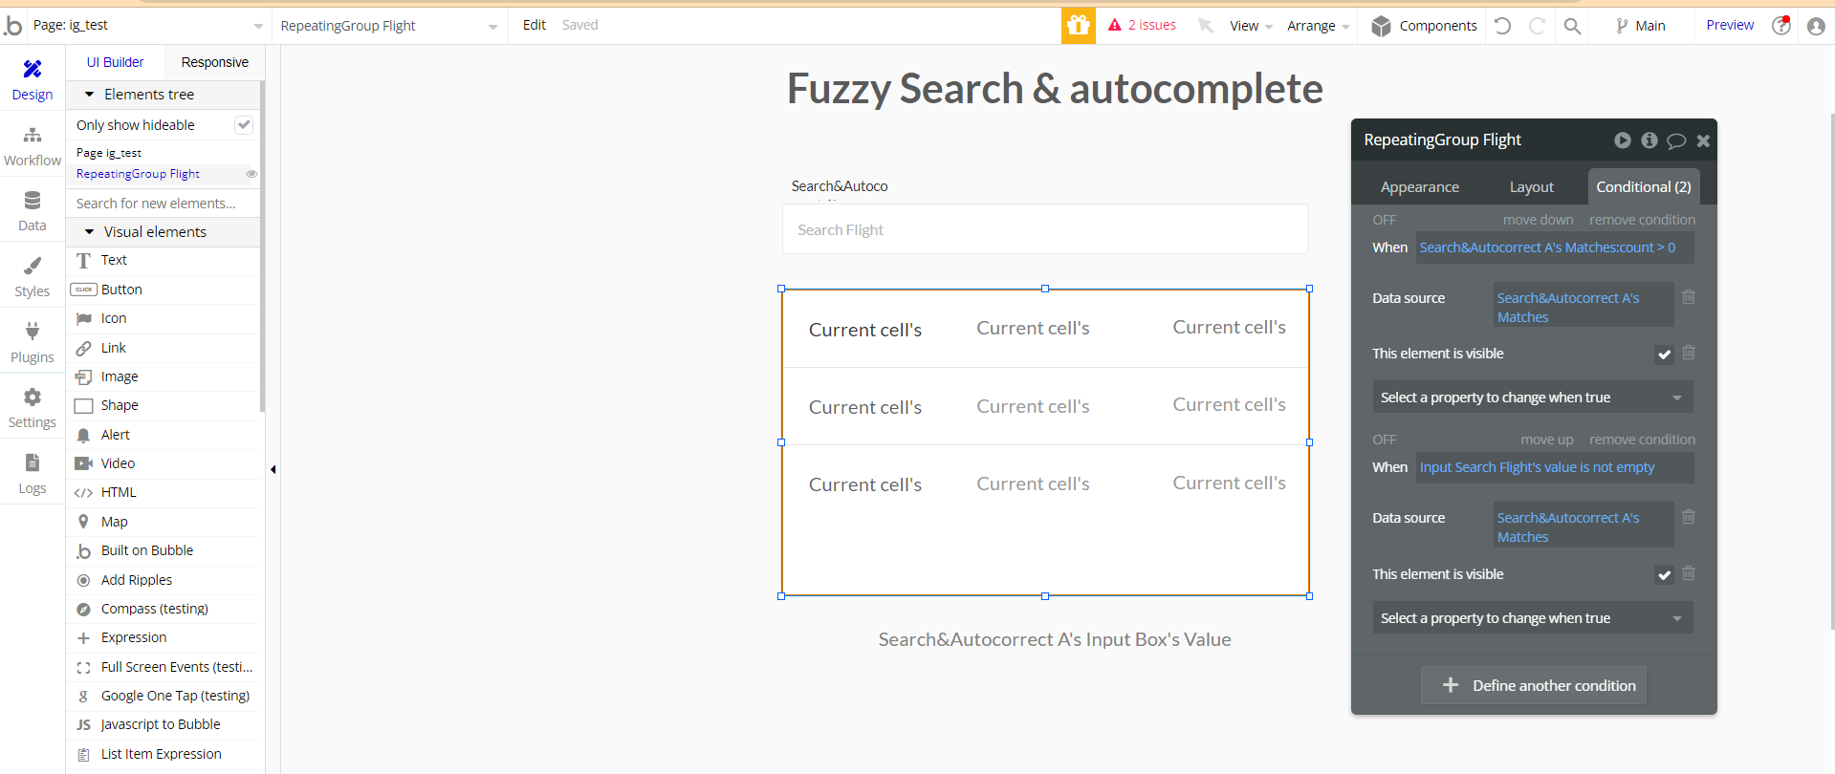The image size is (1835, 774).
Task: Click move down on first condition
Action: (x=1538, y=220)
